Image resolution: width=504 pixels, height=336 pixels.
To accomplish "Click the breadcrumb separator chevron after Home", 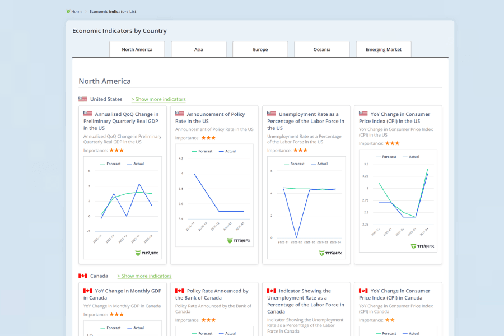I will 86,11.
